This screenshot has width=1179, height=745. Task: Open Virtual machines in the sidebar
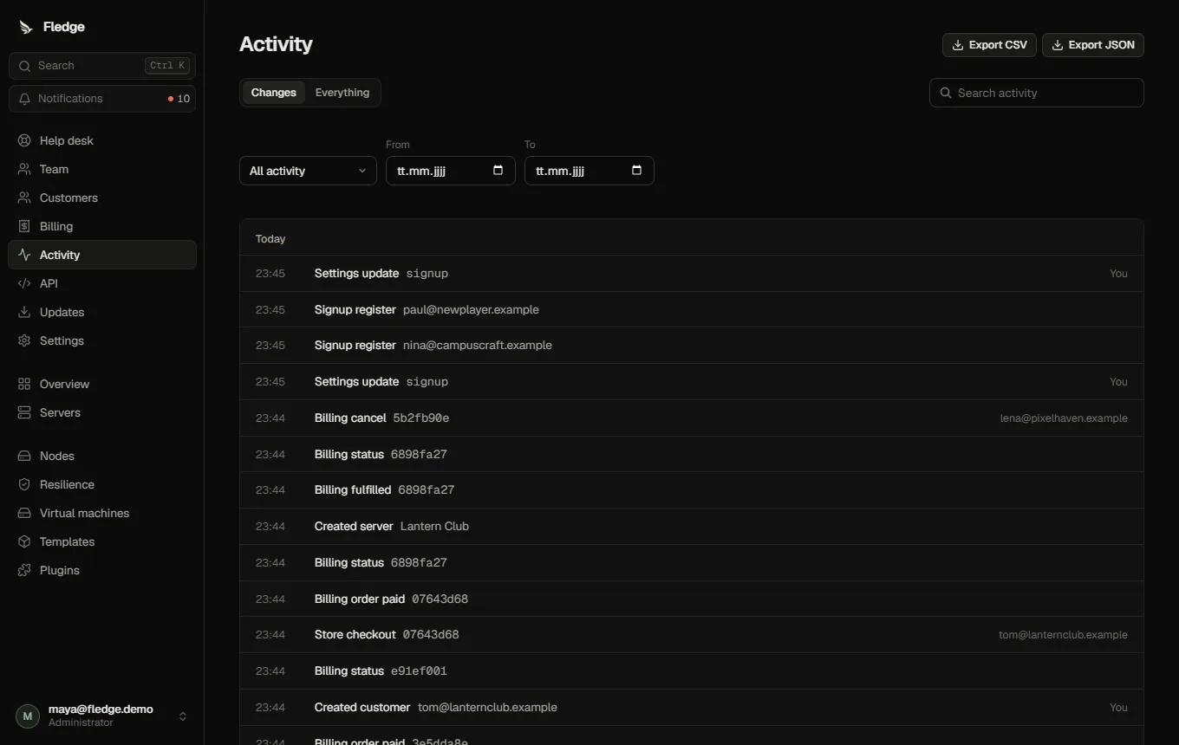tap(102, 513)
